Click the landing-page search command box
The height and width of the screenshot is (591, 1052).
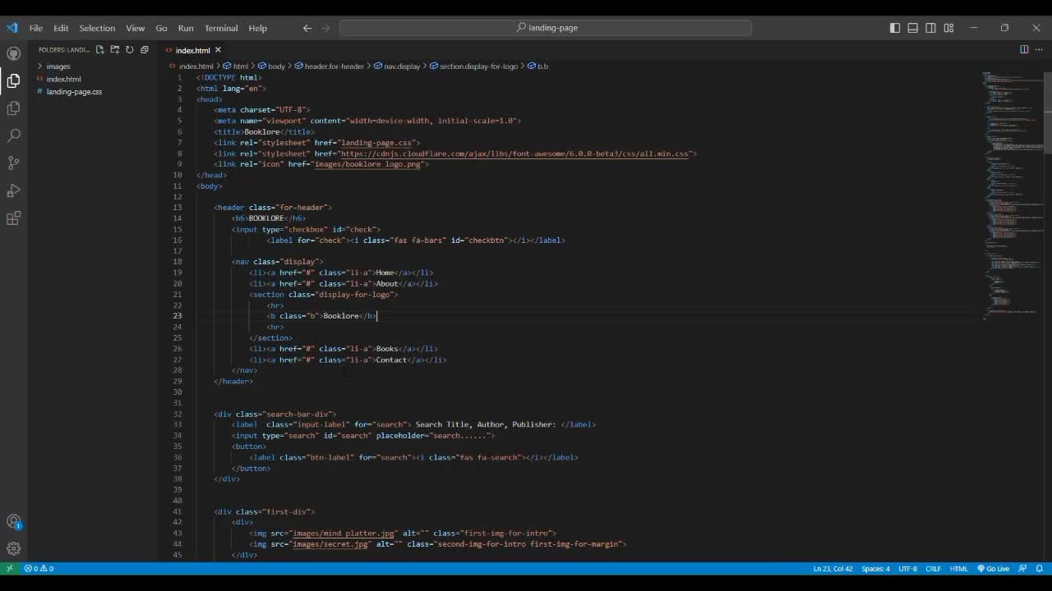(x=546, y=28)
